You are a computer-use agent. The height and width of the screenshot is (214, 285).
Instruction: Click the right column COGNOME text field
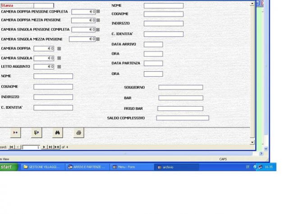pyautogui.click(x=164, y=14)
